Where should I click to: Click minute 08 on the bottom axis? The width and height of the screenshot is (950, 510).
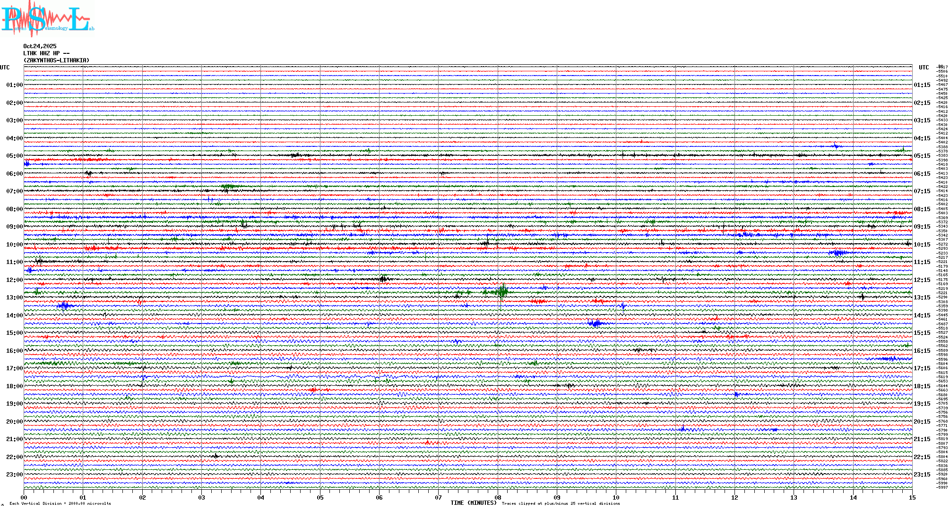(x=498, y=497)
